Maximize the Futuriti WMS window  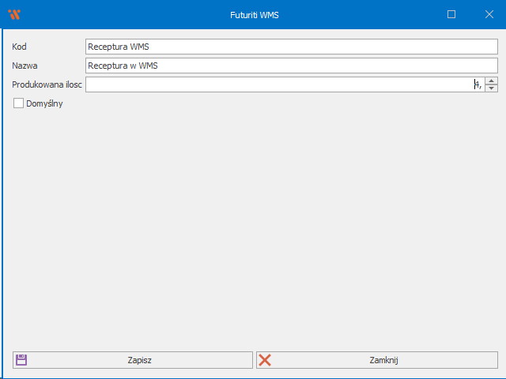[x=451, y=14]
